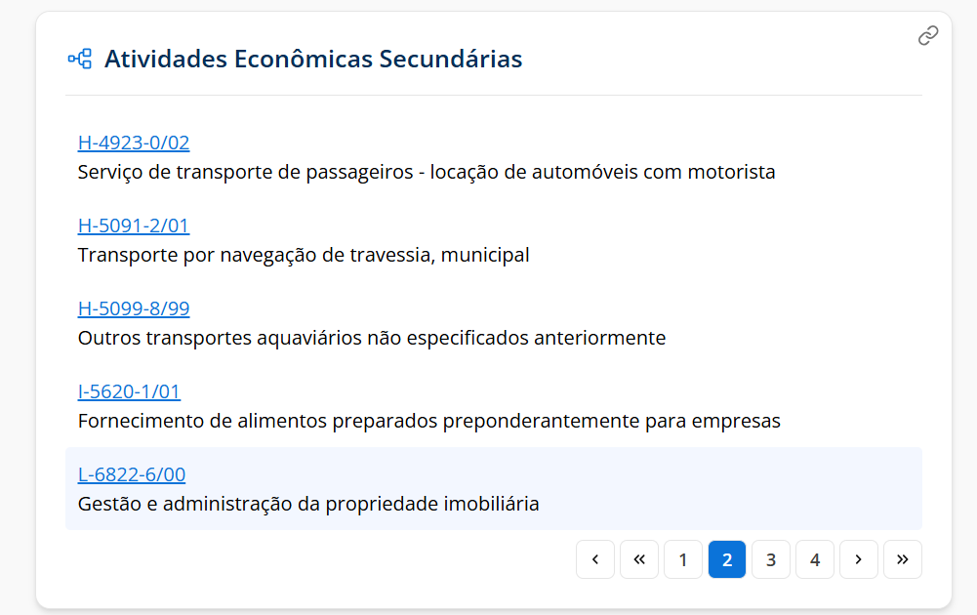Go to previous page with single left chevron
The image size is (977, 615).
coord(595,559)
